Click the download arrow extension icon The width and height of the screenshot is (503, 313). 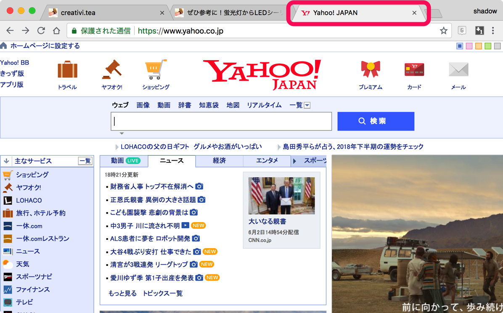click(x=479, y=30)
